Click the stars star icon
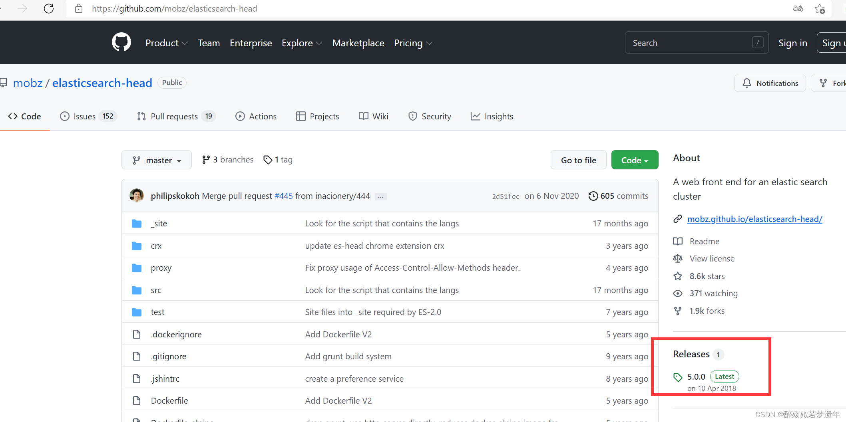Screen dimensions: 846x422 [x=678, y=276]
